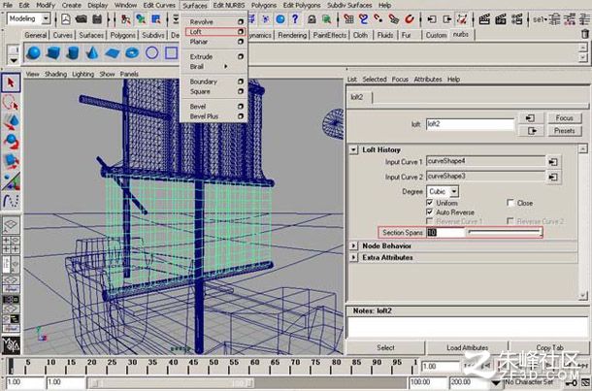Create a NURBS cube from the shelf
This screenshot has height=391, width=592.
53,52
